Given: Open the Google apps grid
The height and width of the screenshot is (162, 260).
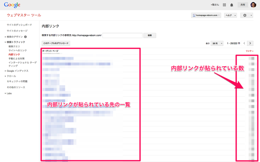Looking at the screenshot, I should [224, 5].
